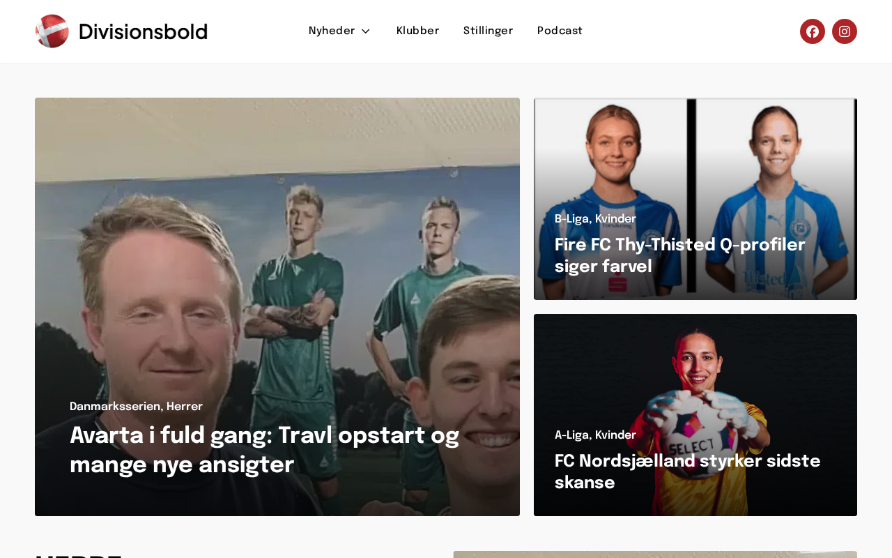Open the Facebook page icon

click(x=813, y=31)
